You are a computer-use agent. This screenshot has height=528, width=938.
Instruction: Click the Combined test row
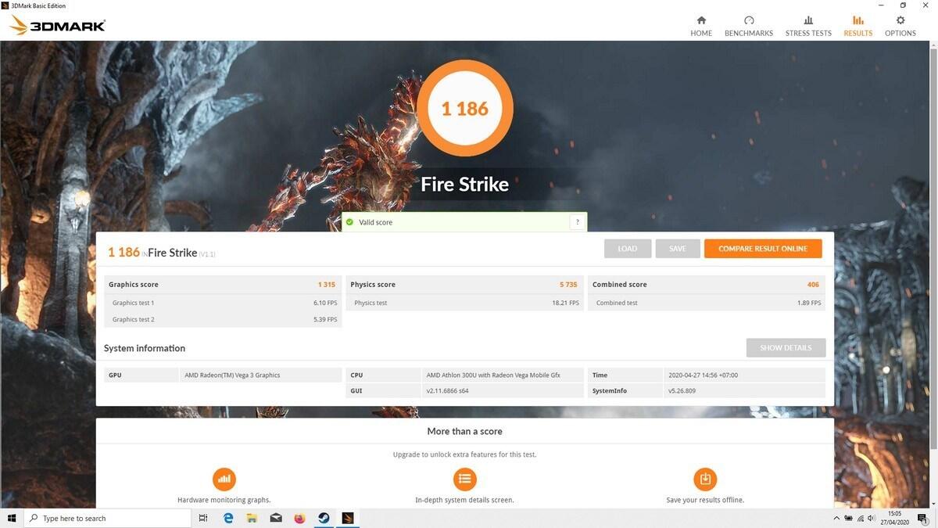(707, 303)
